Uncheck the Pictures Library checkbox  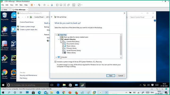point(63,48)
